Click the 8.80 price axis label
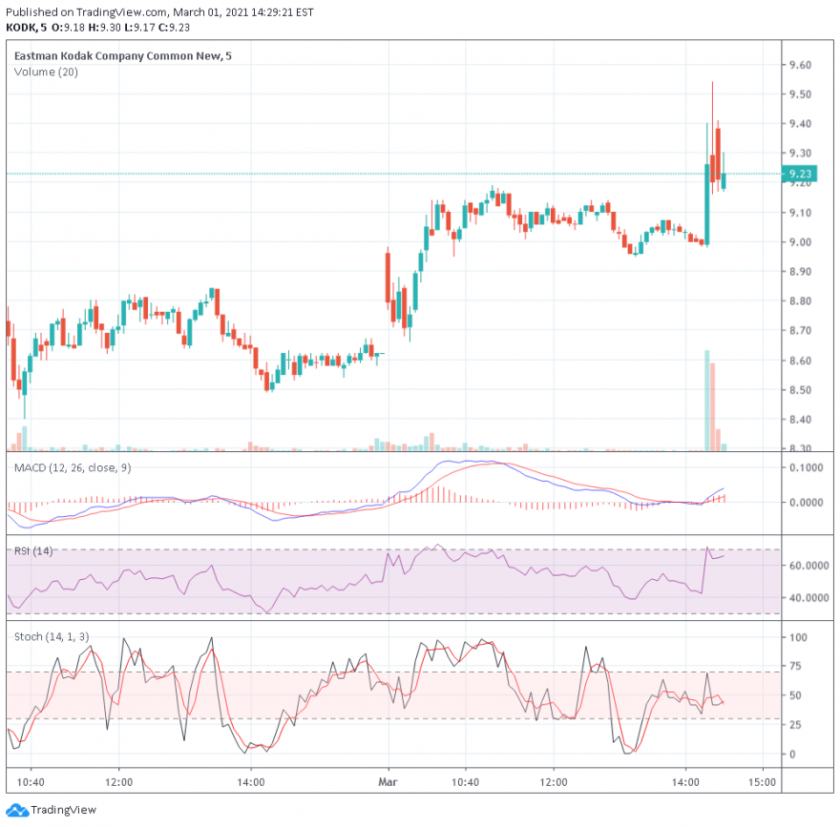Viewport: 840px width, 827px height. coord(800,300)
